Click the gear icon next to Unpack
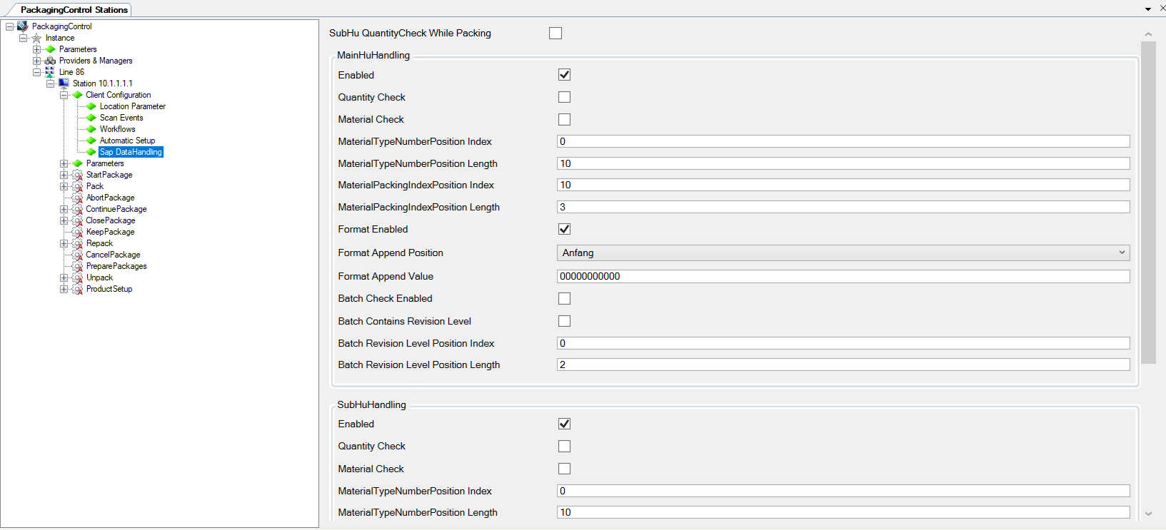Viewport: 1166px width, 530px height. [77, 277]
